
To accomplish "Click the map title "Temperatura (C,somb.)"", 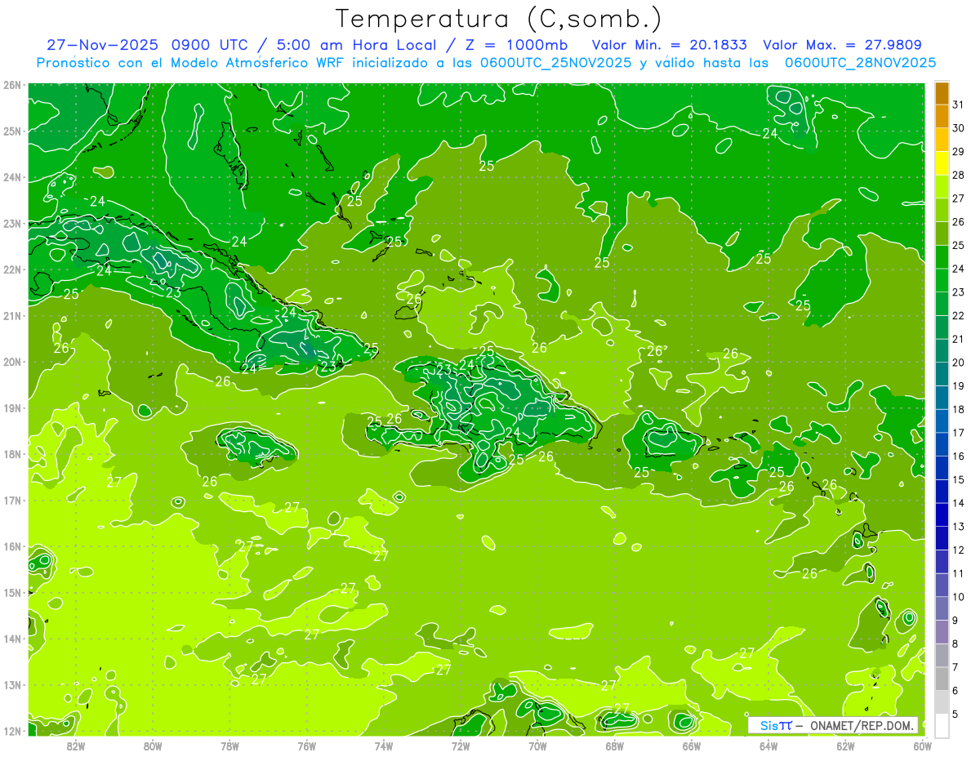I will pyautogui.click(x=498, y=19).
